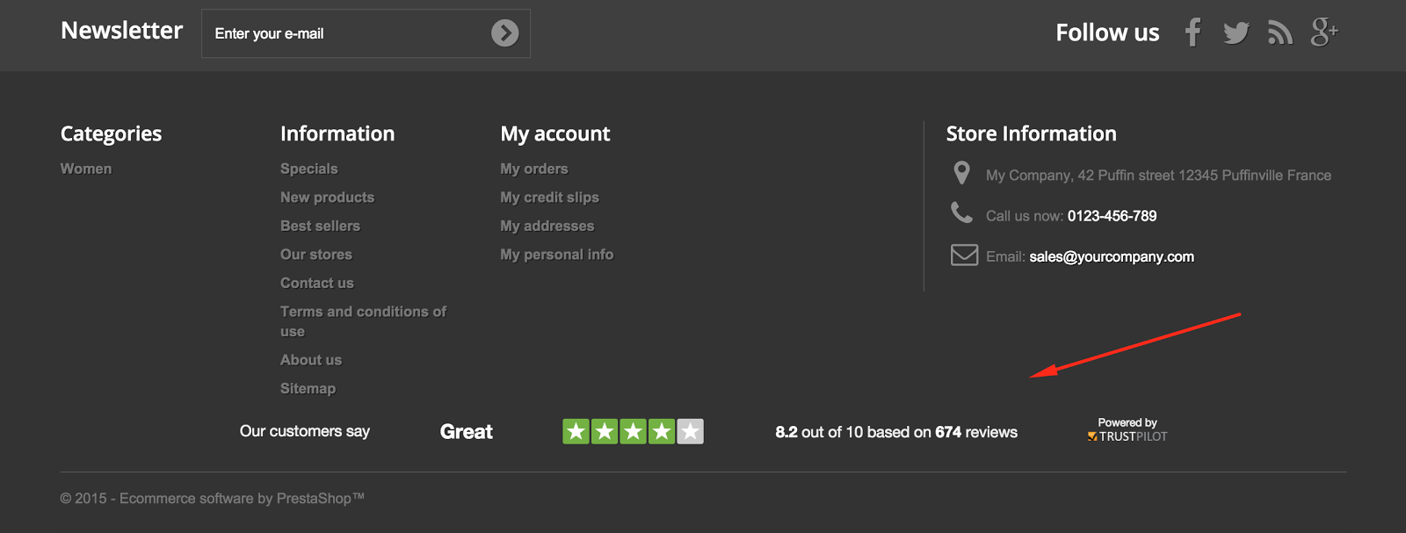Click the Follow us label
This screenshot has height=533, width=1406.
[1108, 33]
